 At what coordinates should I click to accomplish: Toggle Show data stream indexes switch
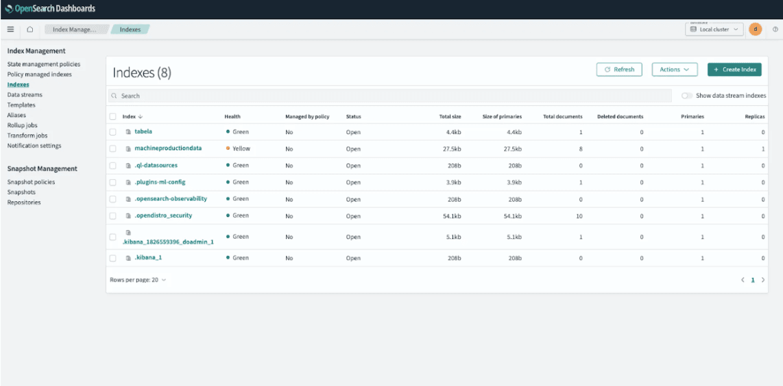(x=686, y=96)
